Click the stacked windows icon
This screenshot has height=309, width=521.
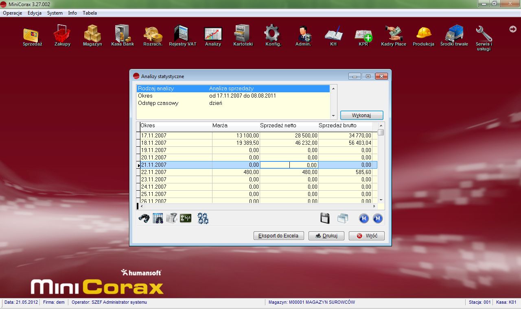coord(343,218)
